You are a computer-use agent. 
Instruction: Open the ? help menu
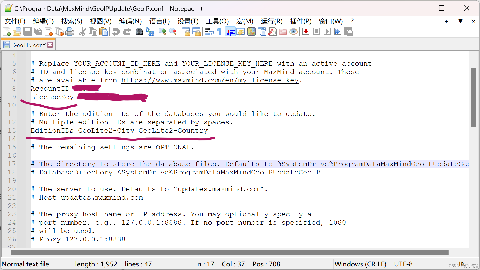coord(352,21)
